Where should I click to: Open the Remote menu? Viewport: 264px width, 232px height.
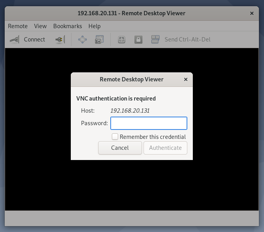coord(18,26)
